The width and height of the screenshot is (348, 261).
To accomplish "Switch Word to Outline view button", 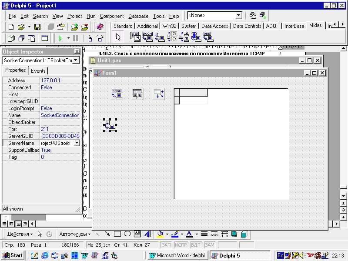I will 26,224.
